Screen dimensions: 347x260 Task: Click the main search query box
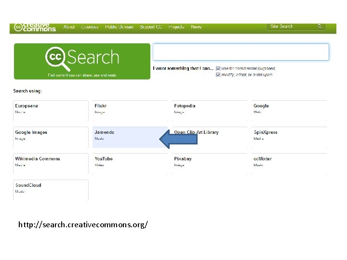click(241, 52)
